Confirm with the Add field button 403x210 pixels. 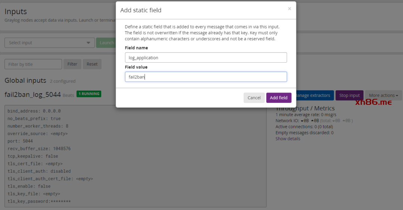click(278, 98)
